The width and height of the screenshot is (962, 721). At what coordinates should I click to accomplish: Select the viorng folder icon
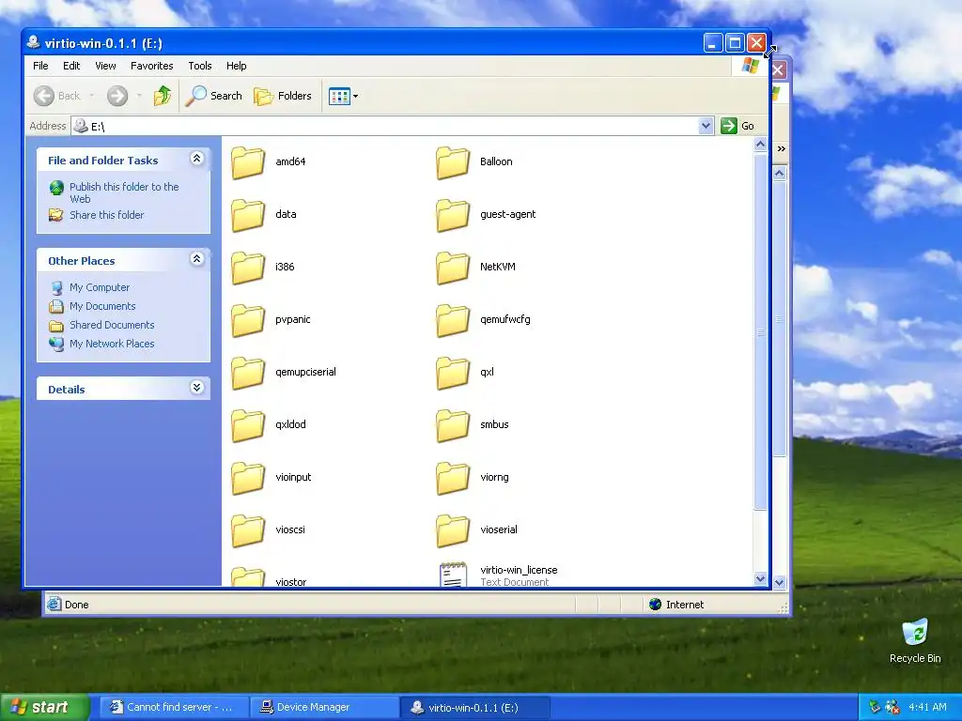click(453, 478)
